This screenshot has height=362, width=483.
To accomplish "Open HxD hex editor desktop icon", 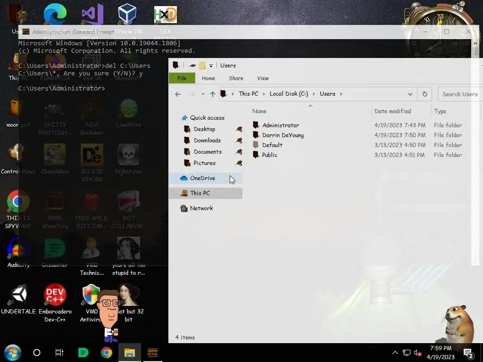I will click(166, 15).
